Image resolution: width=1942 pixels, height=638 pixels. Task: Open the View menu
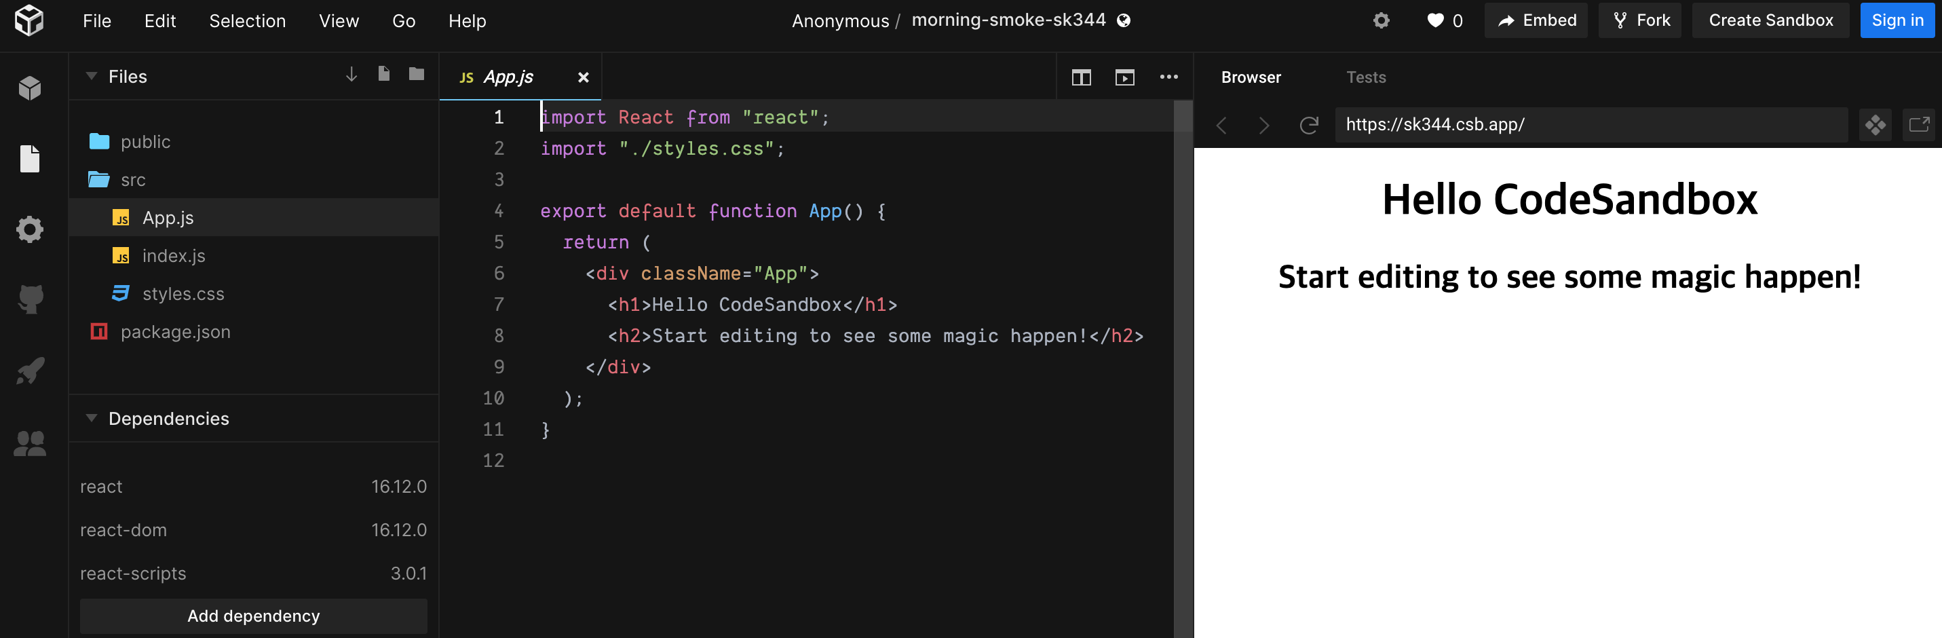click(339, 21)
